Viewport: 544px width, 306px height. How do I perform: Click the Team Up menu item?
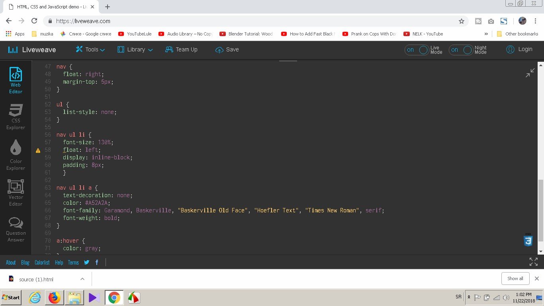[181, 50]
